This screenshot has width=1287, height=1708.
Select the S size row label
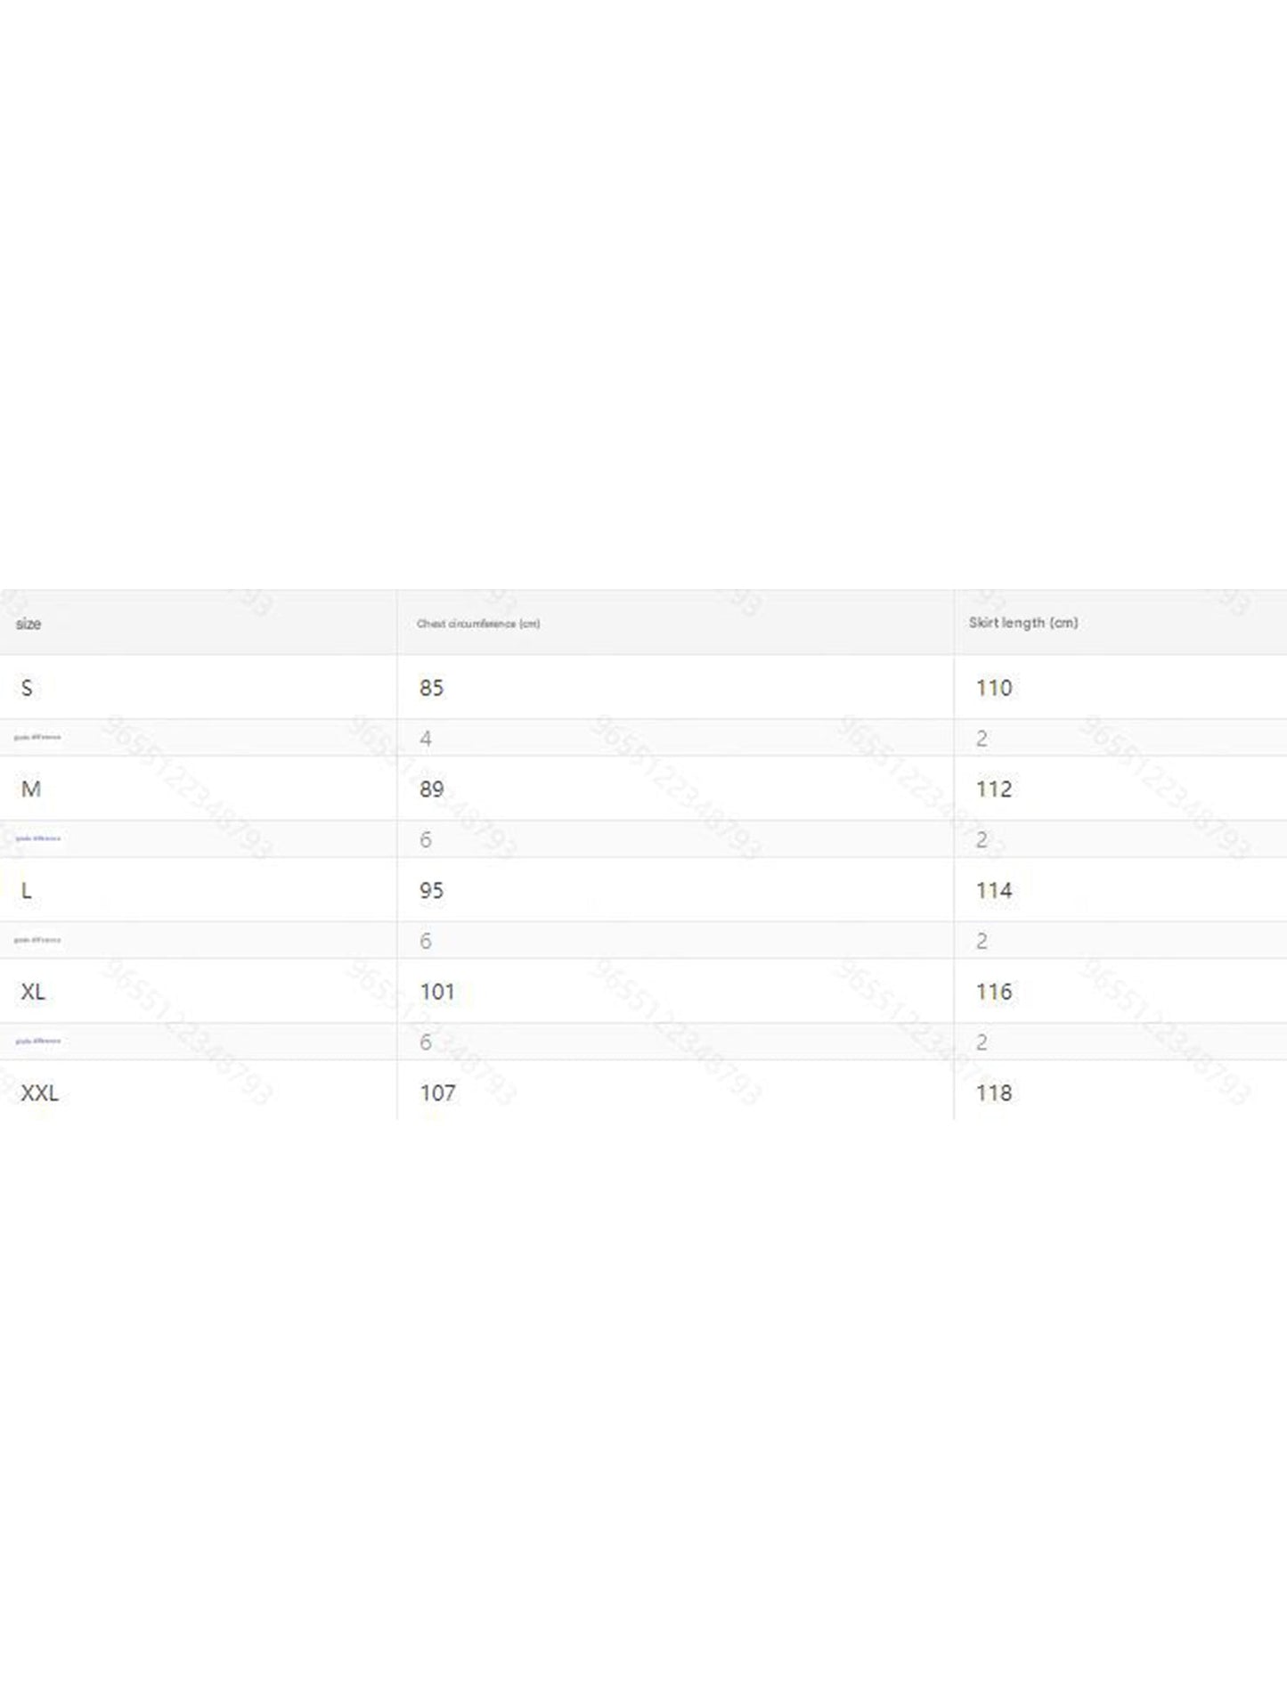tap(27, 688)
